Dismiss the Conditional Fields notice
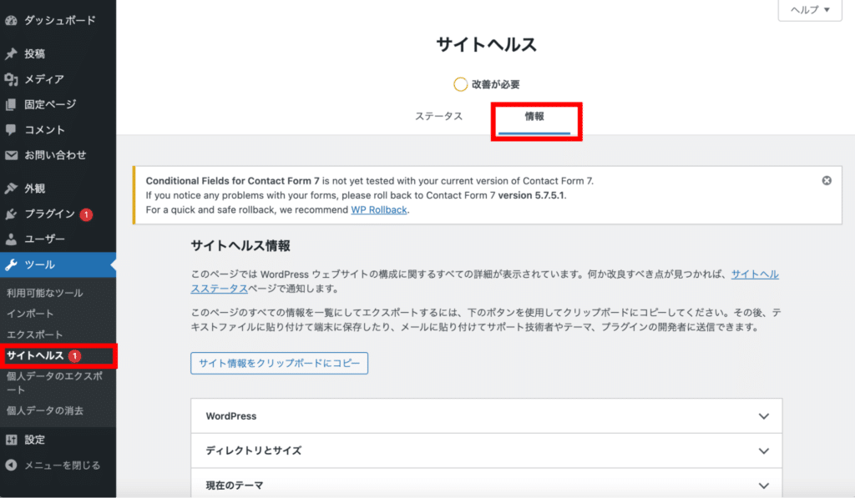 click(827, 179)
